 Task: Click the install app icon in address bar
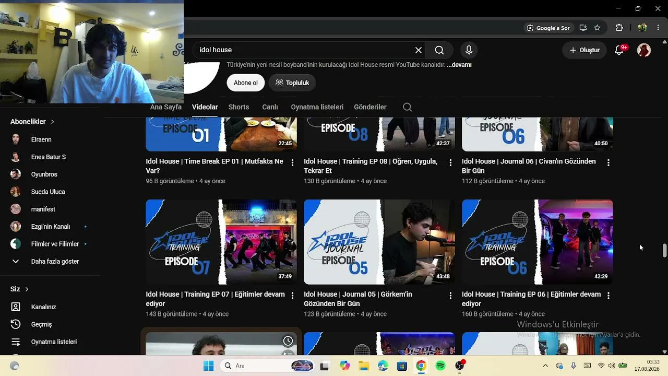(x=583, y=28)
